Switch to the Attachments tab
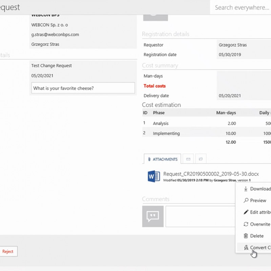This screenshot has height=271, width=271. tap(163, 159)
